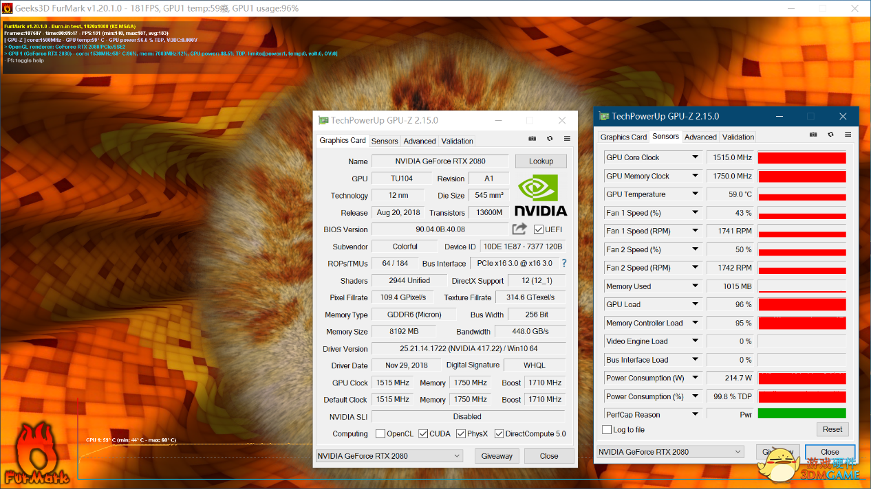
Task: Click the PerfCap Reason green bar
Action: (x=802, y=414)
